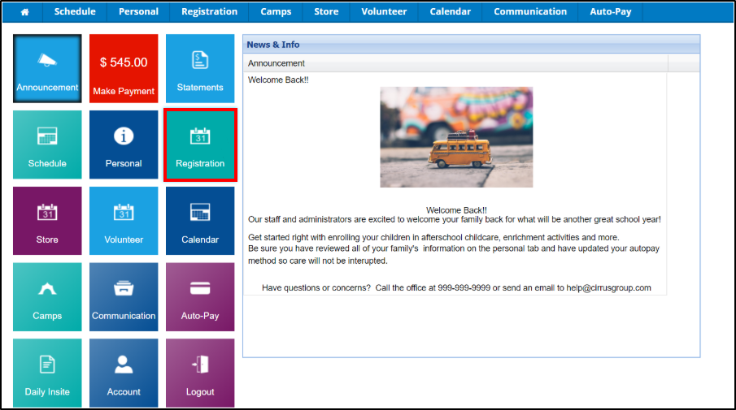Open the Camps tent tile
The height and width of the screenshot is (410, 736).
[x=47, y=296]
